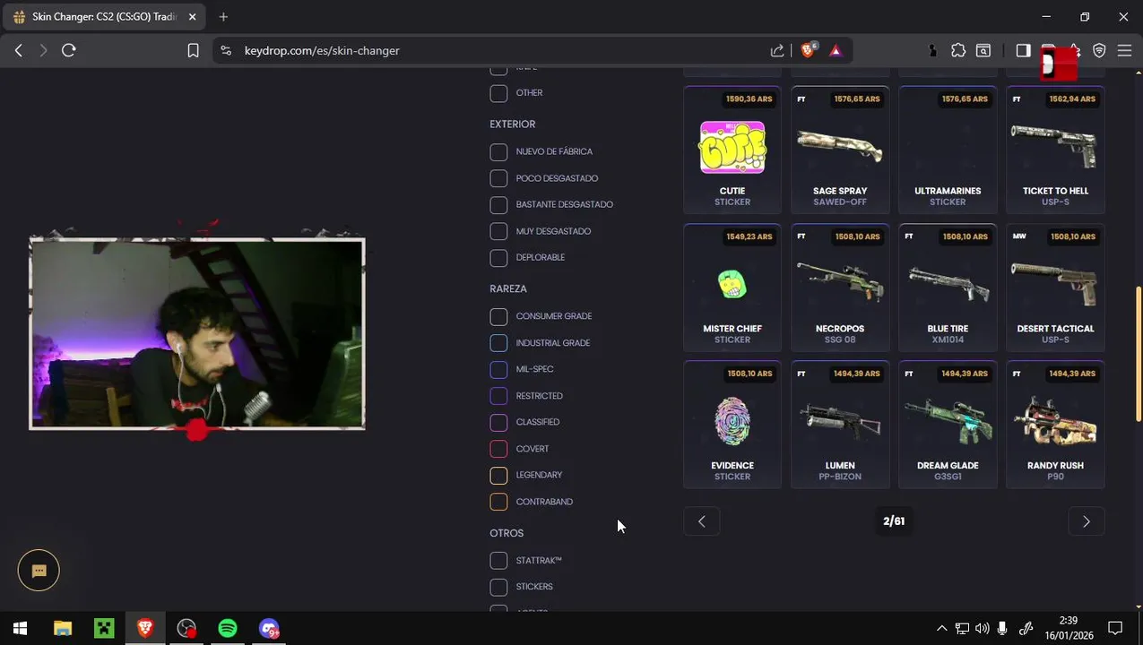This screenshot has width=1143, height=645.
Task: Select the Evidence sticker card
Action: [x=732, y=425]
